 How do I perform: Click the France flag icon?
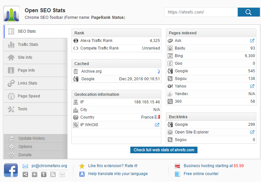point(157,117)
